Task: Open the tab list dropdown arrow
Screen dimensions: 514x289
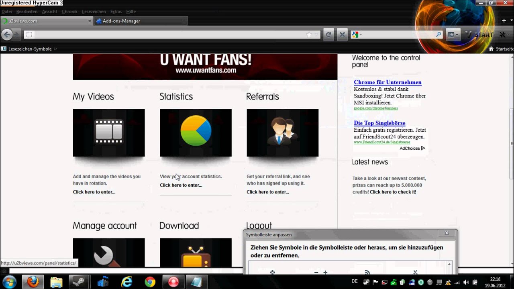Action: [512, 21]
